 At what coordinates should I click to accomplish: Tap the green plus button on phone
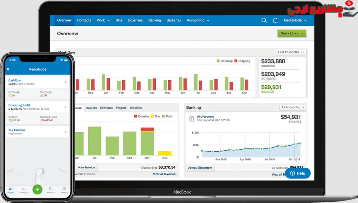coord(38,189)
